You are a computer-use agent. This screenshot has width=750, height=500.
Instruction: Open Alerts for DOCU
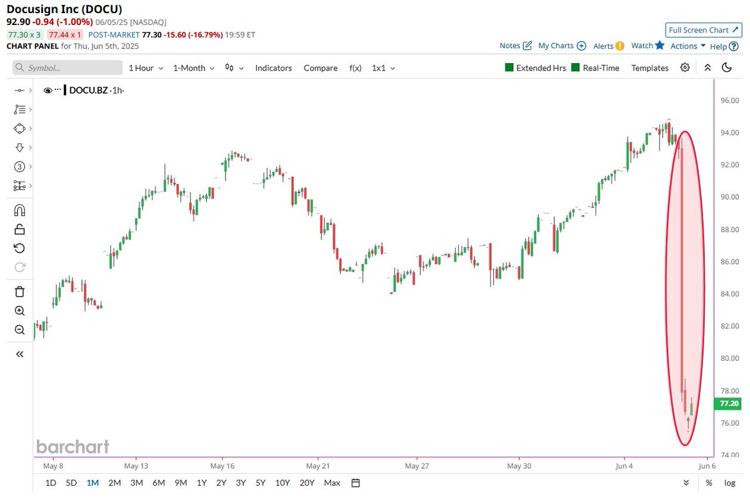[x=609, y=46]
